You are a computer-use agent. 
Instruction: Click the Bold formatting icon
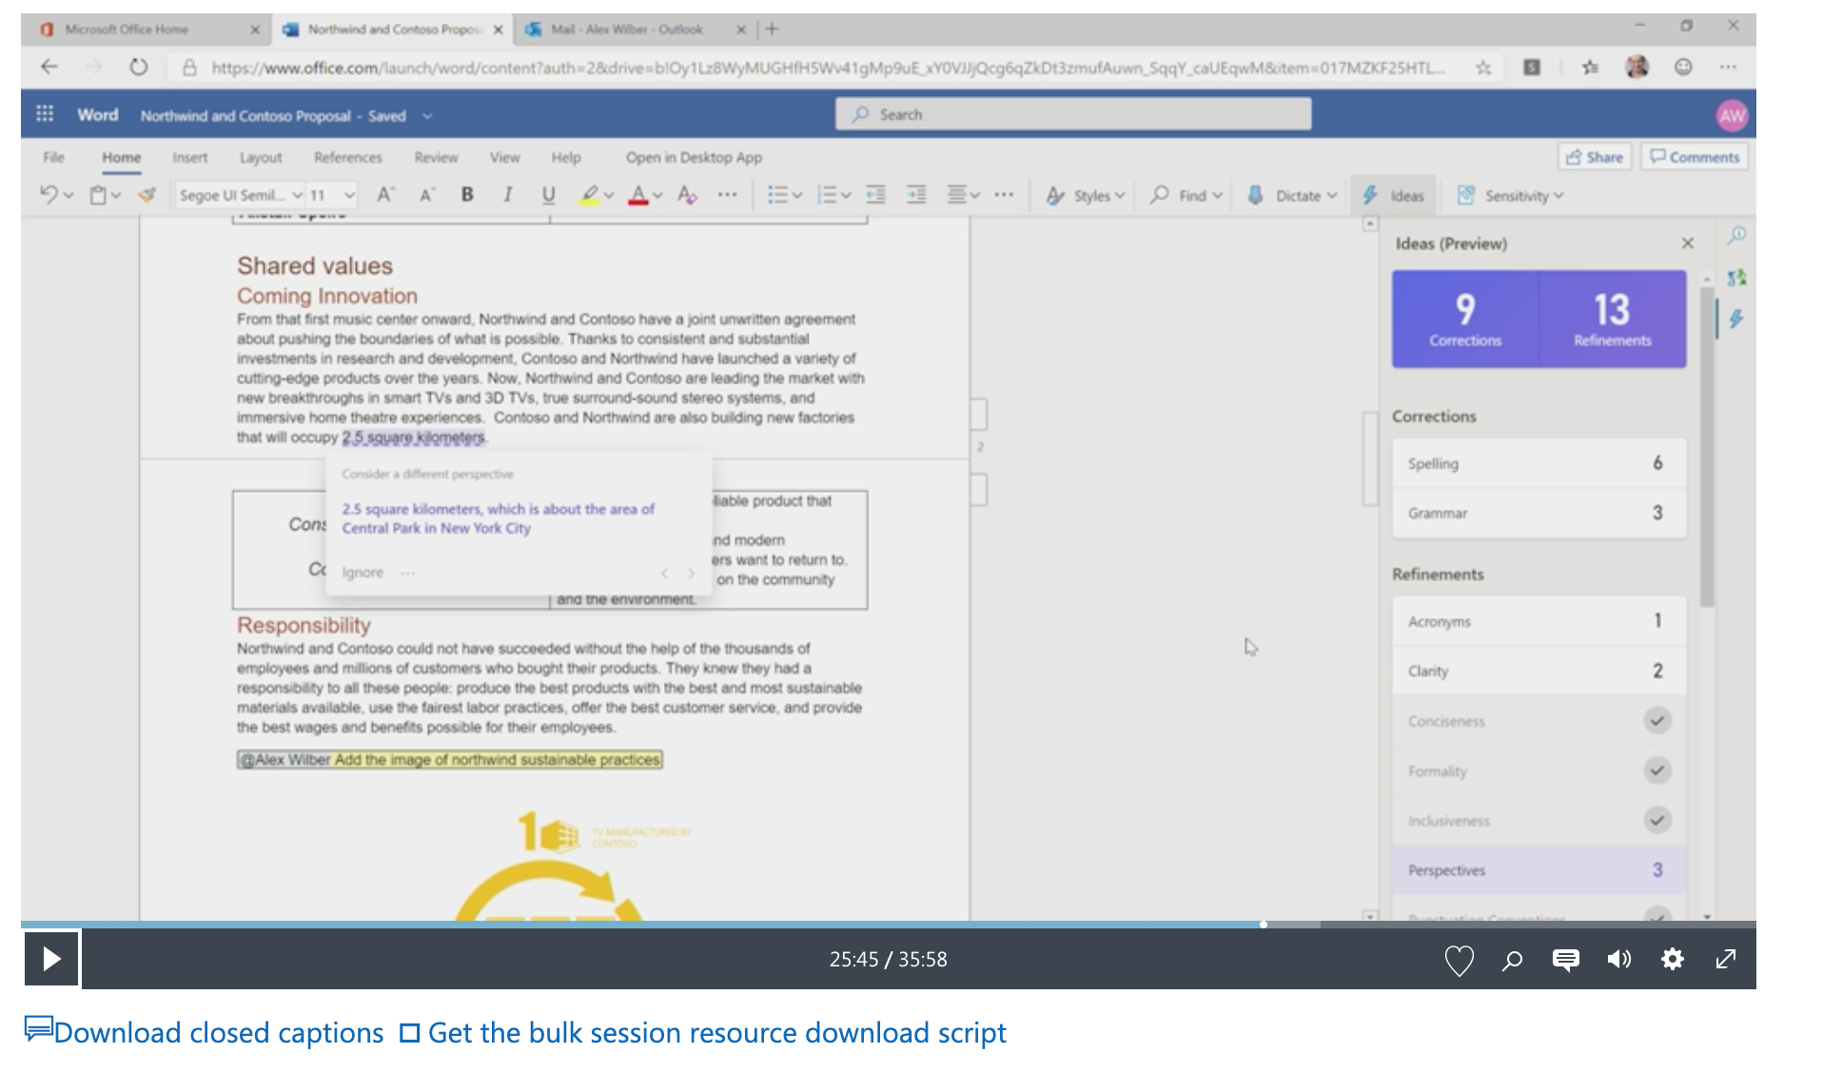click(467, 195)
